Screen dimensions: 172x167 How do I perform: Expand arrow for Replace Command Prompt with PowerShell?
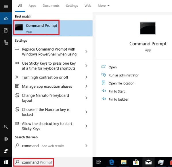(87, 51)
